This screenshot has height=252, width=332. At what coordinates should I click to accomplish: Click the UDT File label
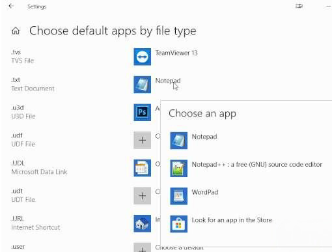pyautogui.click(x=23, y=199)
